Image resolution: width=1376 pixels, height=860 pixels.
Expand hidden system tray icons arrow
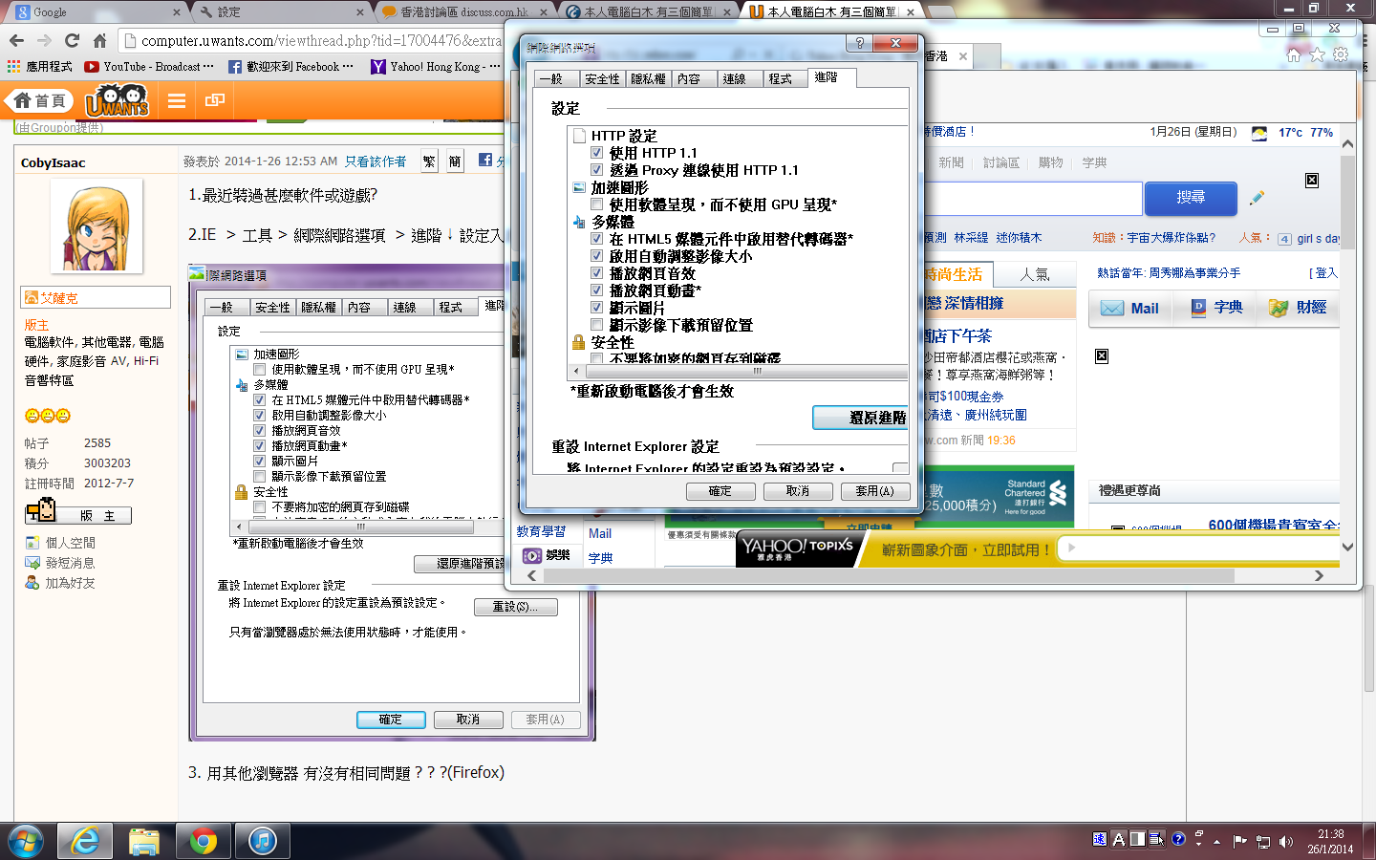point(1216,842)
